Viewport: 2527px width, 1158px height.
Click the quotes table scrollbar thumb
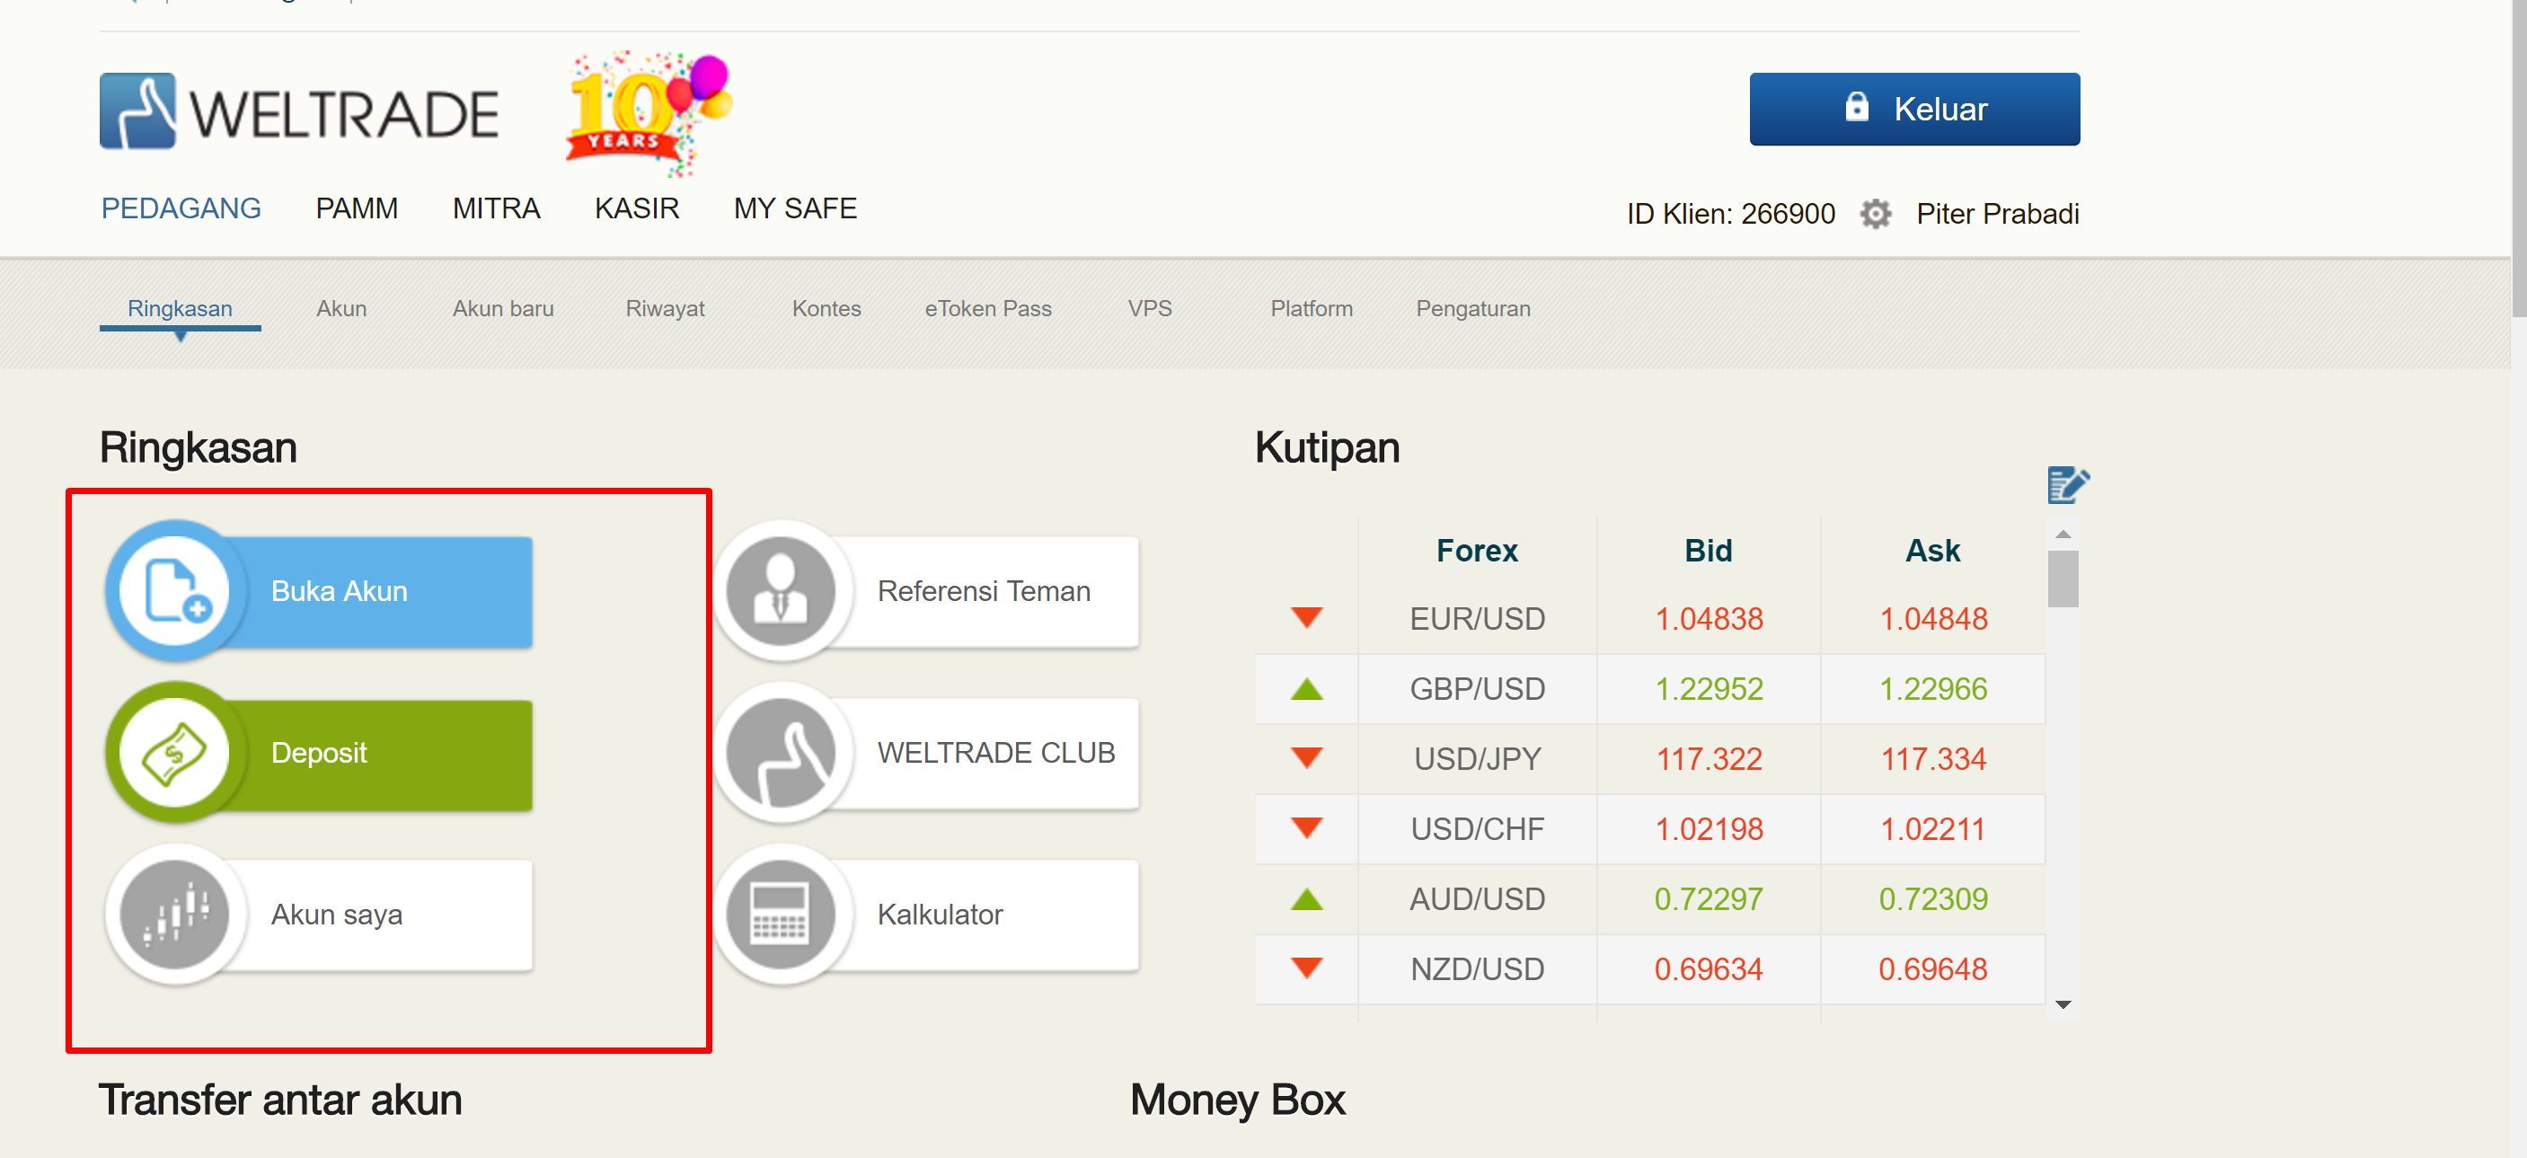click(x=2063, y=579)
